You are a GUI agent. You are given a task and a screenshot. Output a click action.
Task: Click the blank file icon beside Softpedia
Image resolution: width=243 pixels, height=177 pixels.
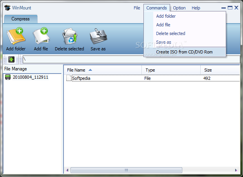point(69,78)
